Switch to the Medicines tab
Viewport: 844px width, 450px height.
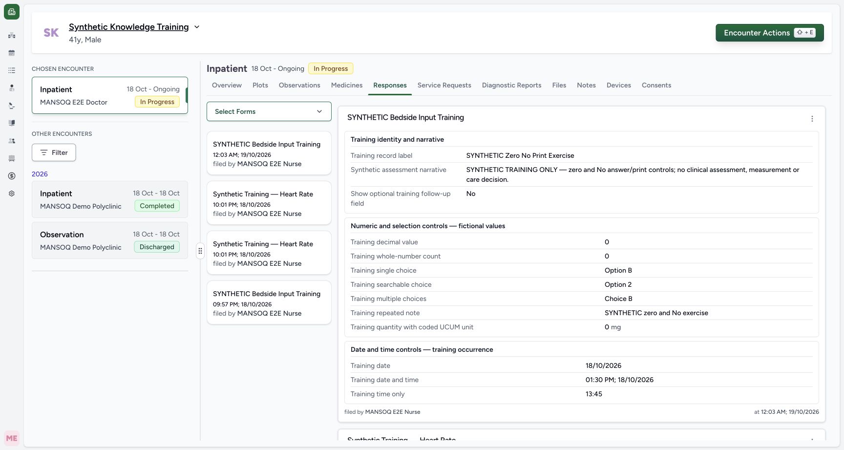347,85
